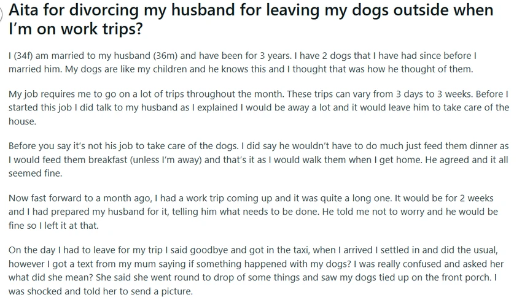Viewport: 522px width, 303px height.
Task: Click the paragraph starting "My job requires me"
Action: click(x=258, y=107)
